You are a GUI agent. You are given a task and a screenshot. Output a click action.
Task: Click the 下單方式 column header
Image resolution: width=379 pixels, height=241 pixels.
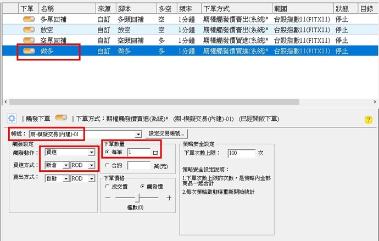pos(237,9)
